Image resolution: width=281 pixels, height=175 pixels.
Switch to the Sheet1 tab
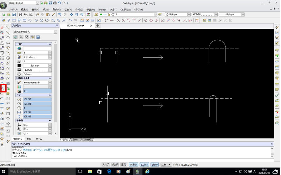click(x=76, y=140)
